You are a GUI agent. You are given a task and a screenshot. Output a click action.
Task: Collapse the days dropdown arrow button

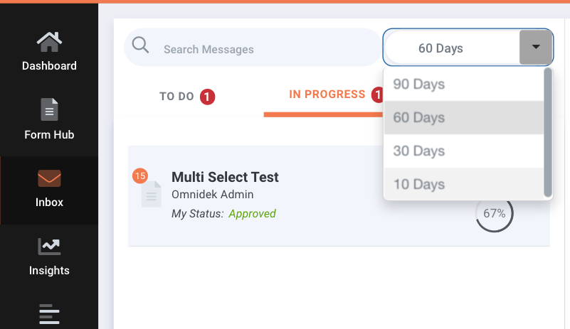click(x=535, y=47)
